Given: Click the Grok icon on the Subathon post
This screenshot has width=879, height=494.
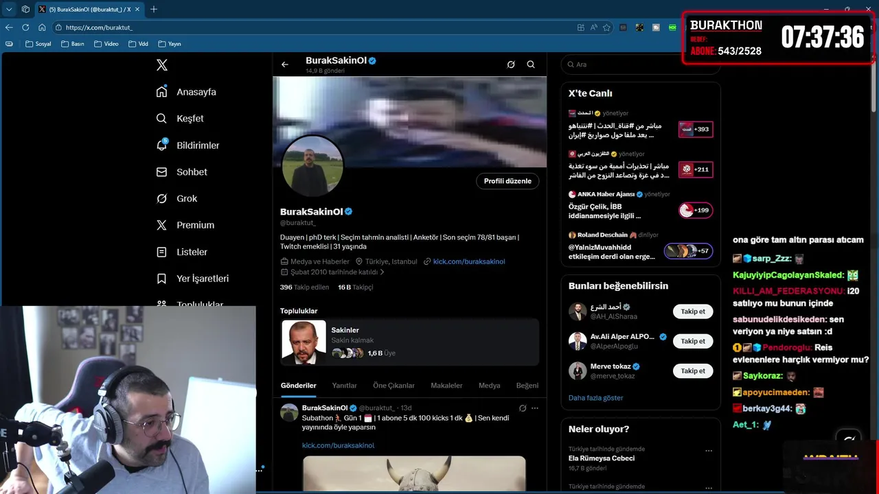Looking at the screenshot, I should pos(523,408).
